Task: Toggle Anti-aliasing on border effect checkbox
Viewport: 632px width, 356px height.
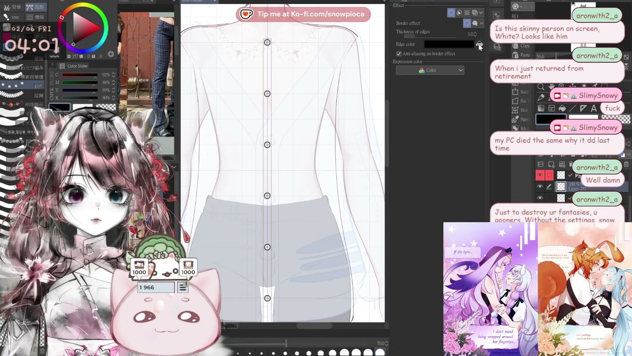Action: 398,53
